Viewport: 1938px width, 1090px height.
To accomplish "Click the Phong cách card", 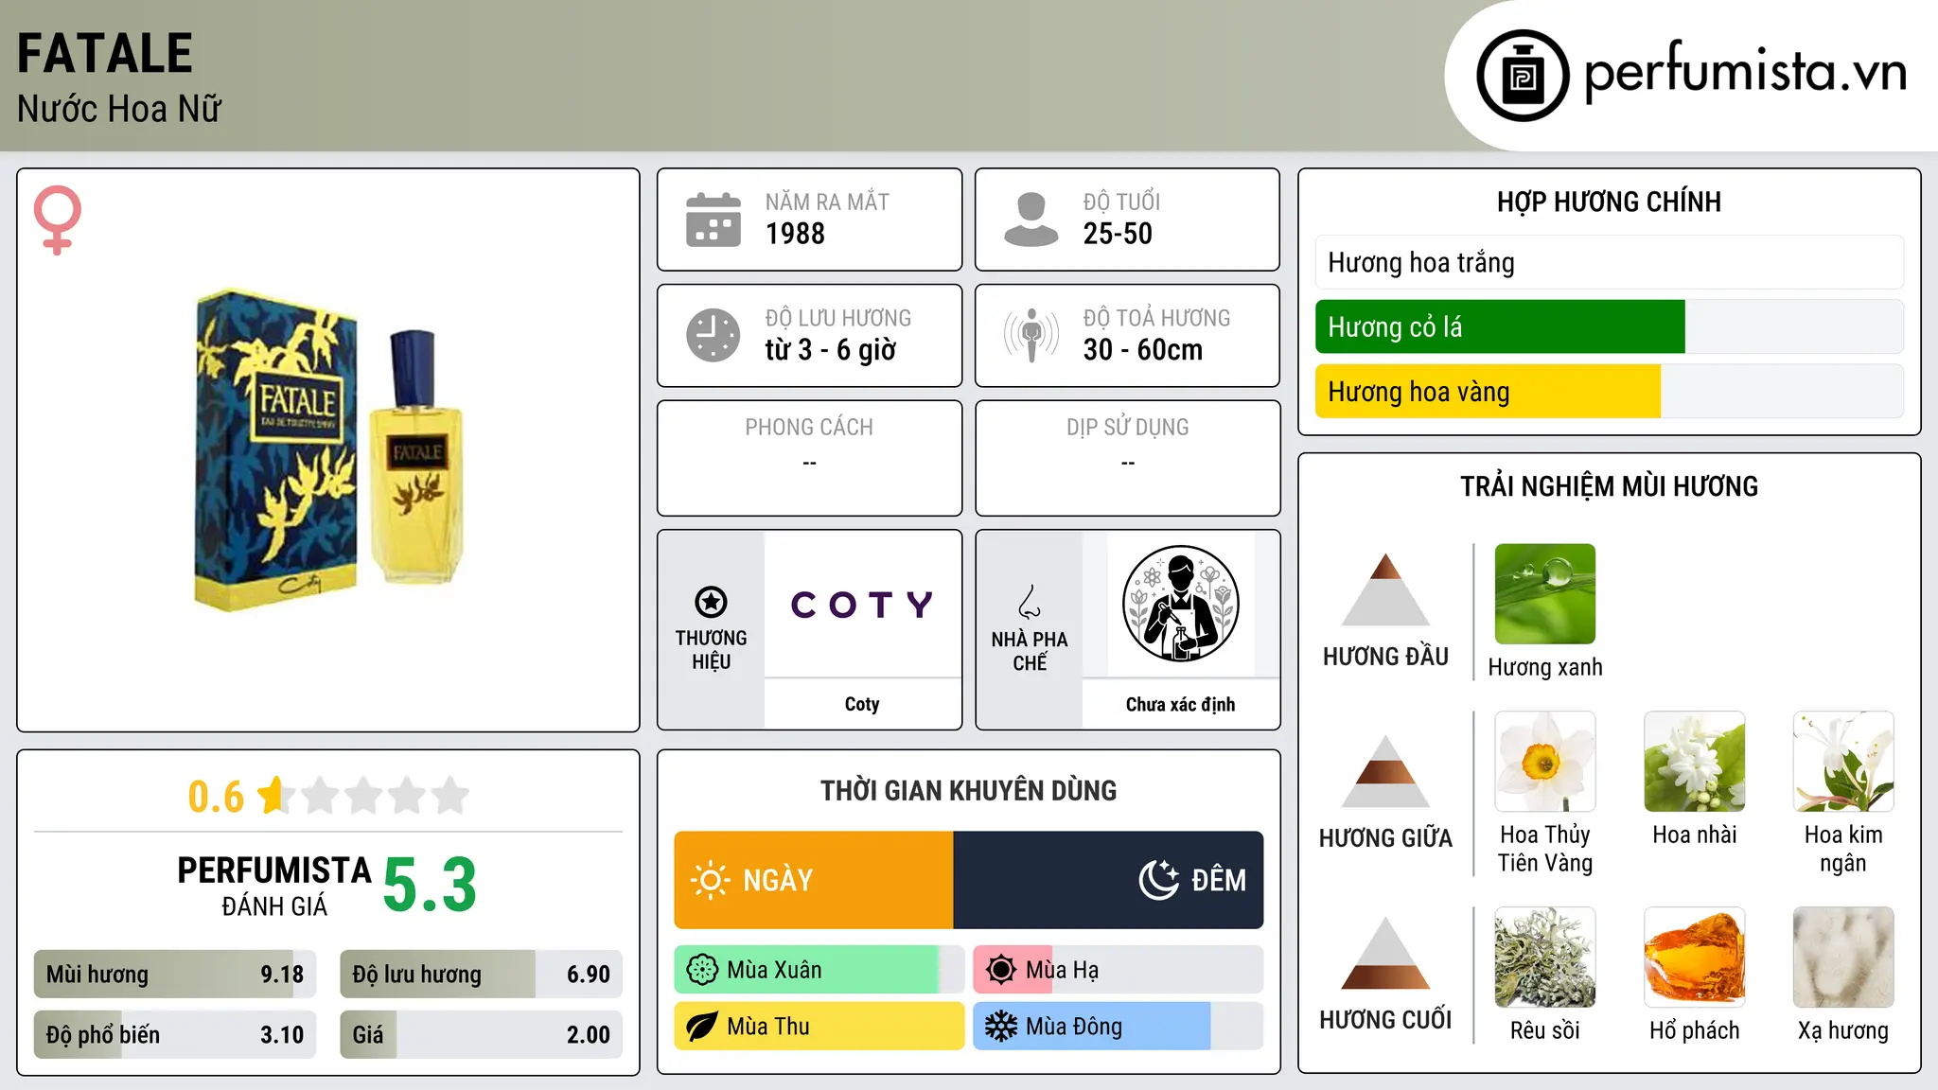I will 810,458.
